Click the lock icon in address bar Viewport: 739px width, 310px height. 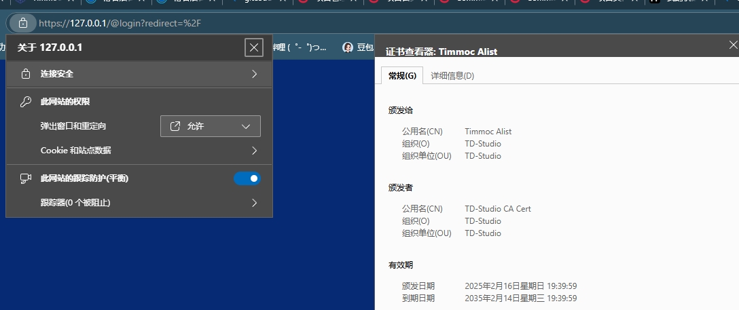click(22, 22)
